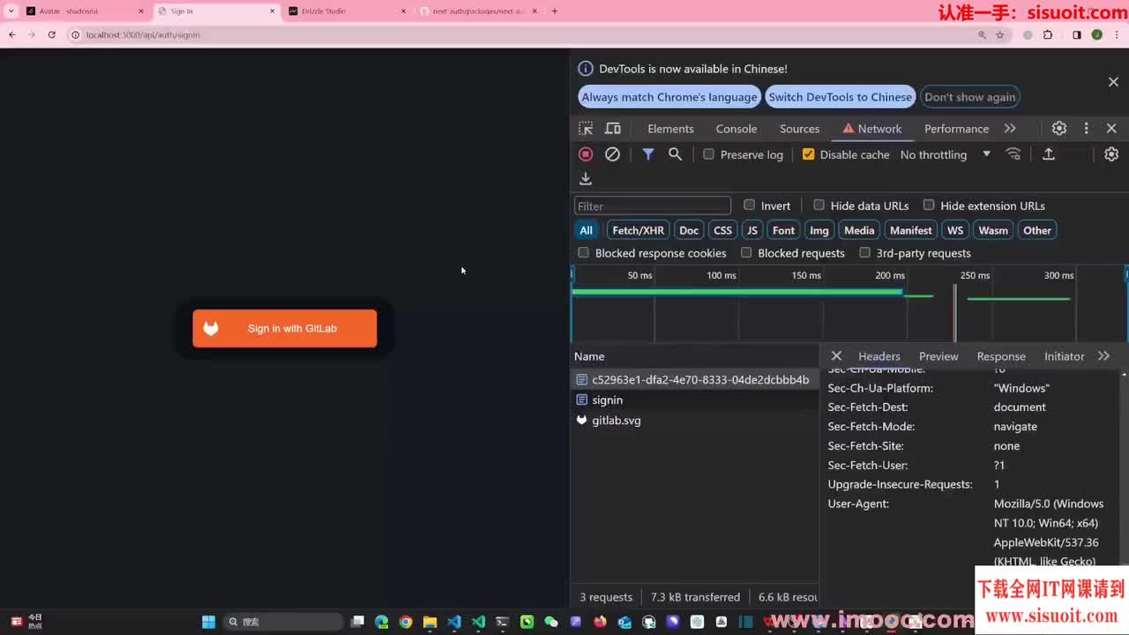The image size is (1129, 635).
Task: Open the Sources panel
Action: click(800, 129)
